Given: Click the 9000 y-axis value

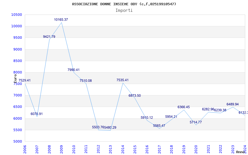Looking at the screenshot, I should coord(17,49).
